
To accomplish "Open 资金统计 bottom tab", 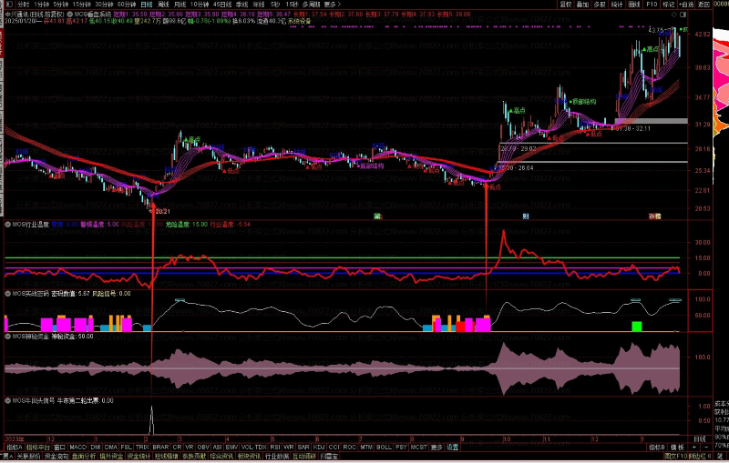I will (139, 457).
